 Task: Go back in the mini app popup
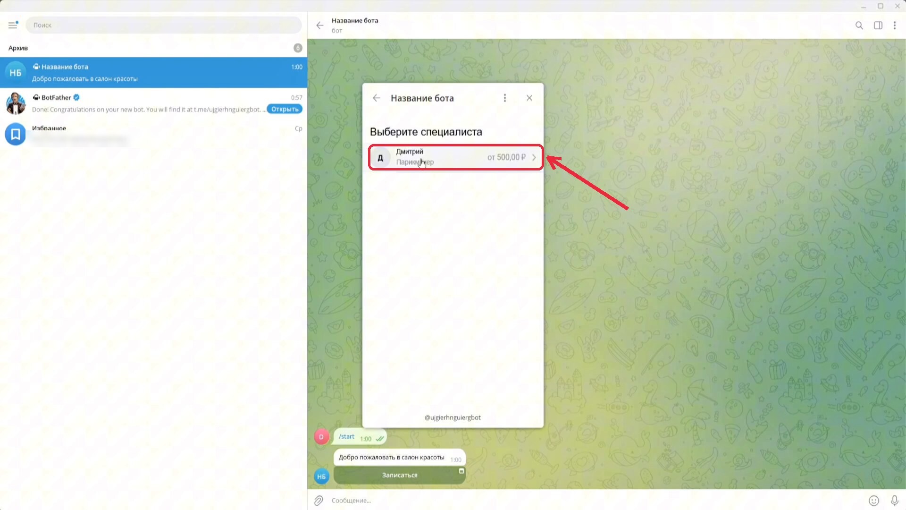click(x=376, y=98)
